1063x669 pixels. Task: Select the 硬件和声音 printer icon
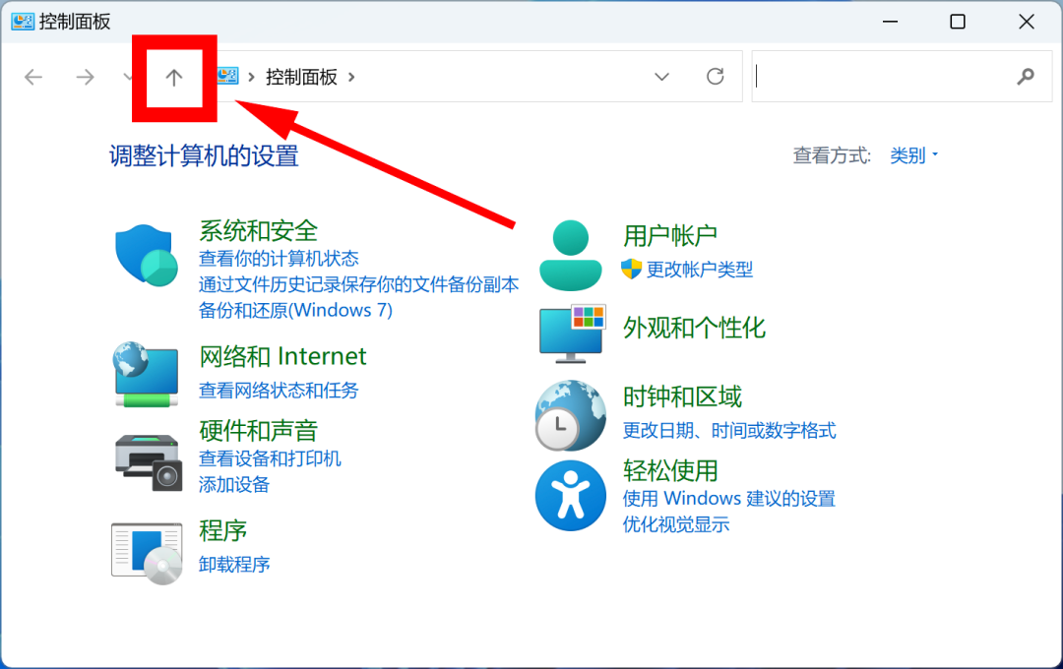click(x=146, y=459)
